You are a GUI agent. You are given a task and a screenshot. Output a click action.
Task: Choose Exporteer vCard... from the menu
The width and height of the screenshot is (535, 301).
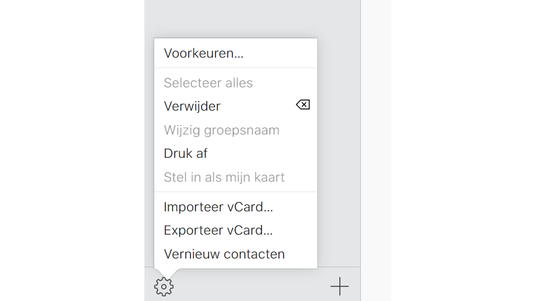pos(218,231)
